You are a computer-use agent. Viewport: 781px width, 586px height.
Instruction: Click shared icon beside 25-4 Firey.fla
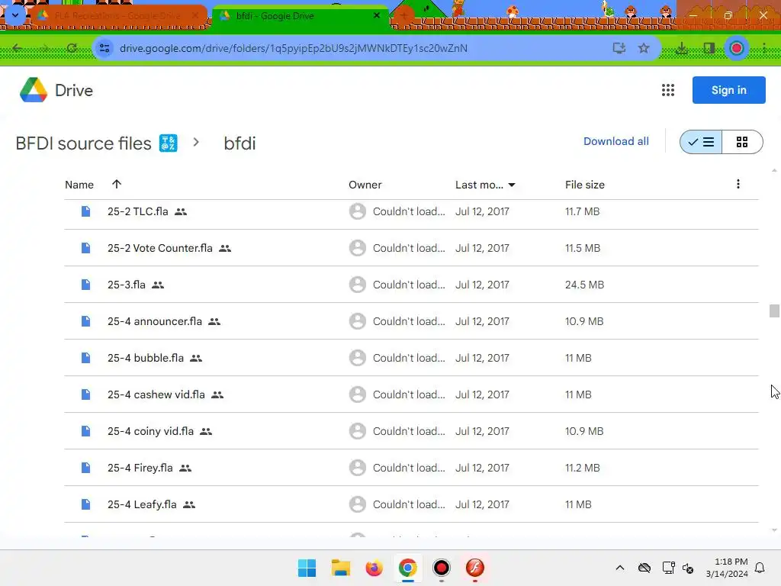pos(185,468)
